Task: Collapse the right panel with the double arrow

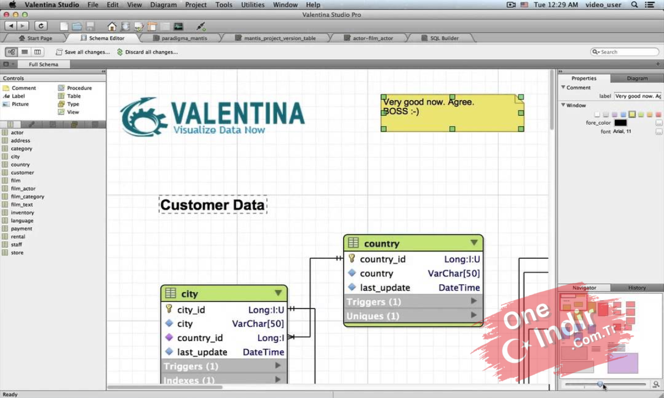Action: tap(560, 71)
